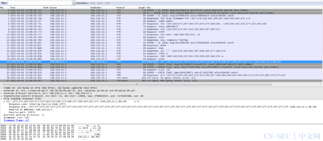Select packet 25 Response: 125
The width and height of the screenshot is (323, 141).
click(161, 75)
